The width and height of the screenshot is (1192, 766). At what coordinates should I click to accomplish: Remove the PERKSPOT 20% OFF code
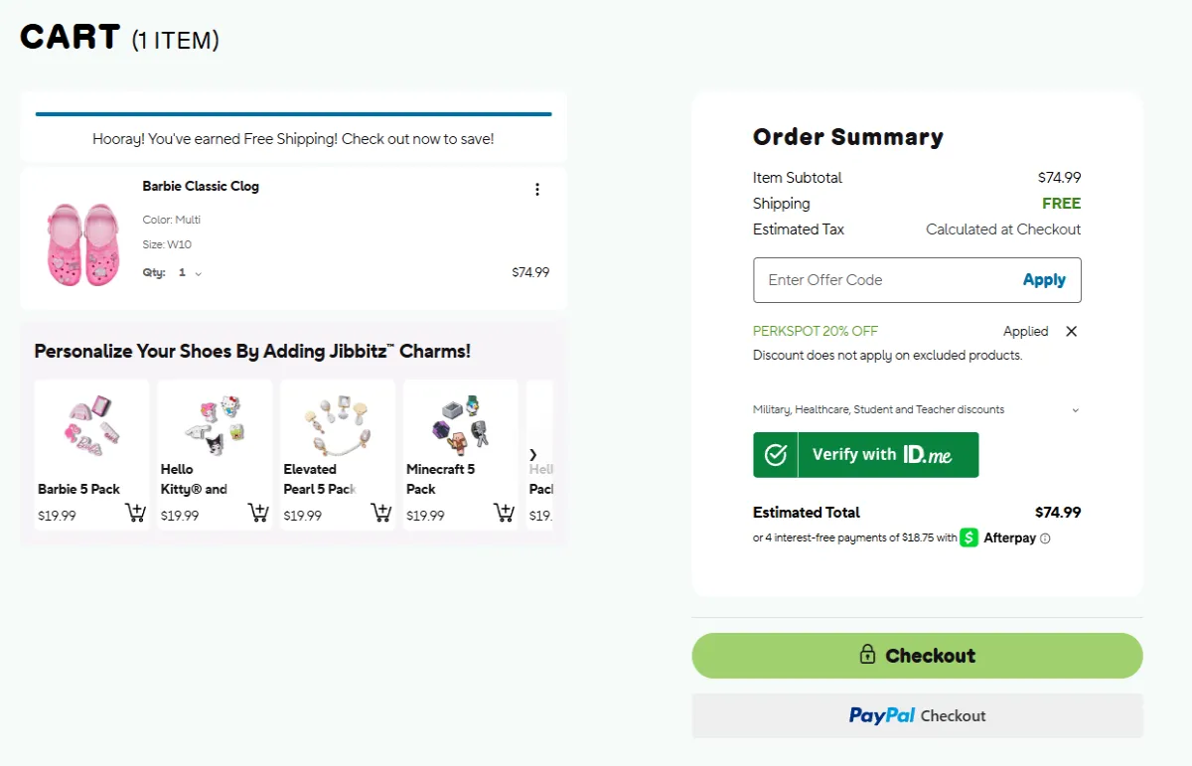(1071, 331)
